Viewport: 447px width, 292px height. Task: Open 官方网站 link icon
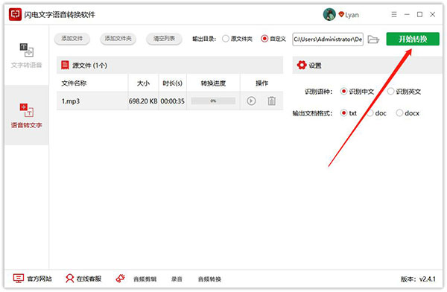point(19,279)
